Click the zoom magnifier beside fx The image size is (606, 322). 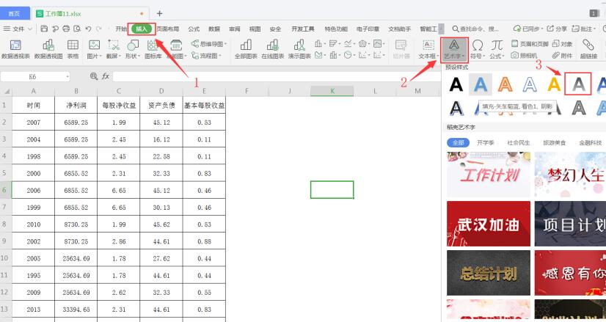coord(93,76)
